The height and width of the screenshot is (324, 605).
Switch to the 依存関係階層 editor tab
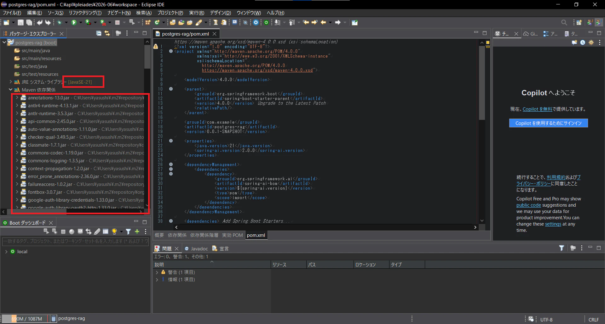click(x=204, y=235)
